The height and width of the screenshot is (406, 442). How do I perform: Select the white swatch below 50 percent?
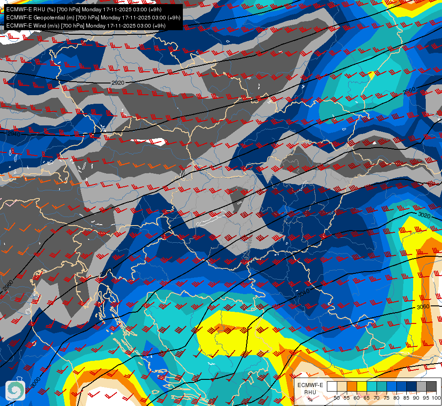pos(332,386)
